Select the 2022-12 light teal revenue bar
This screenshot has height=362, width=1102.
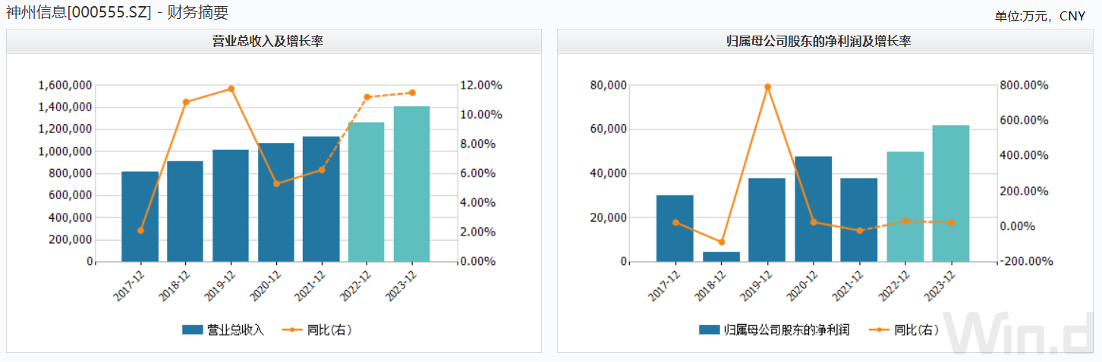[367, 192]
